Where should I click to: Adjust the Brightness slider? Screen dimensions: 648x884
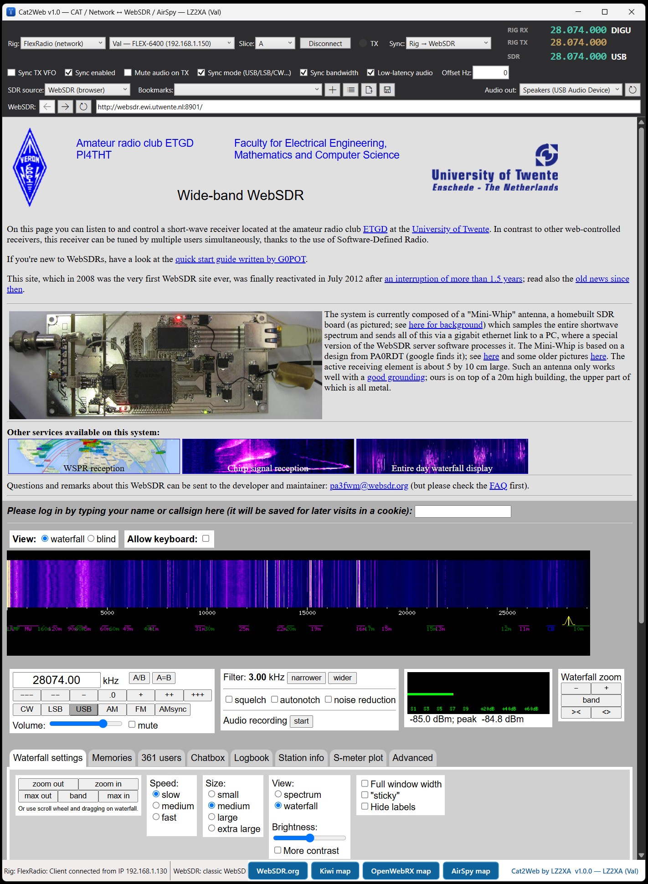[309, 838]
